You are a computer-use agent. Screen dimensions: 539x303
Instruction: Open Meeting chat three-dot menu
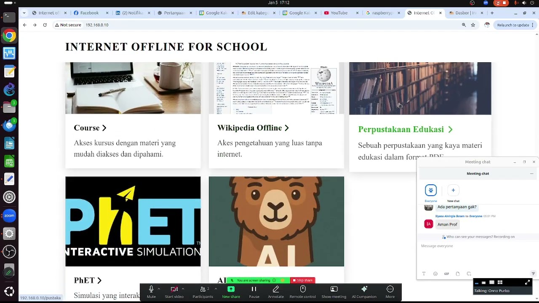click(x=531, y=173)
